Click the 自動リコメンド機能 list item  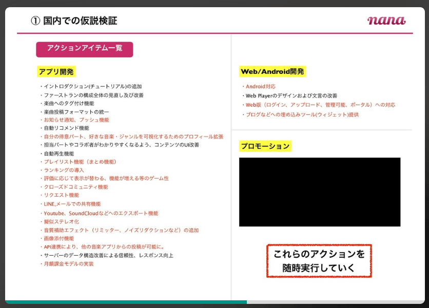pyautogui.click(x=66, y=128)
